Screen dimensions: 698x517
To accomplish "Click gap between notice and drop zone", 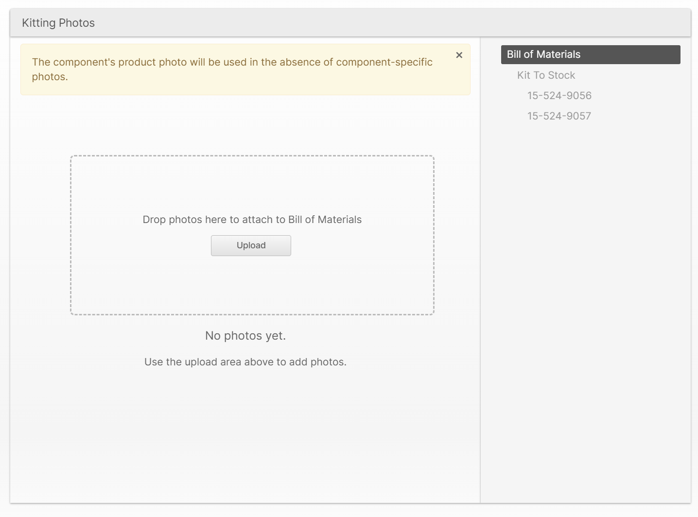I will click(245, 125).
